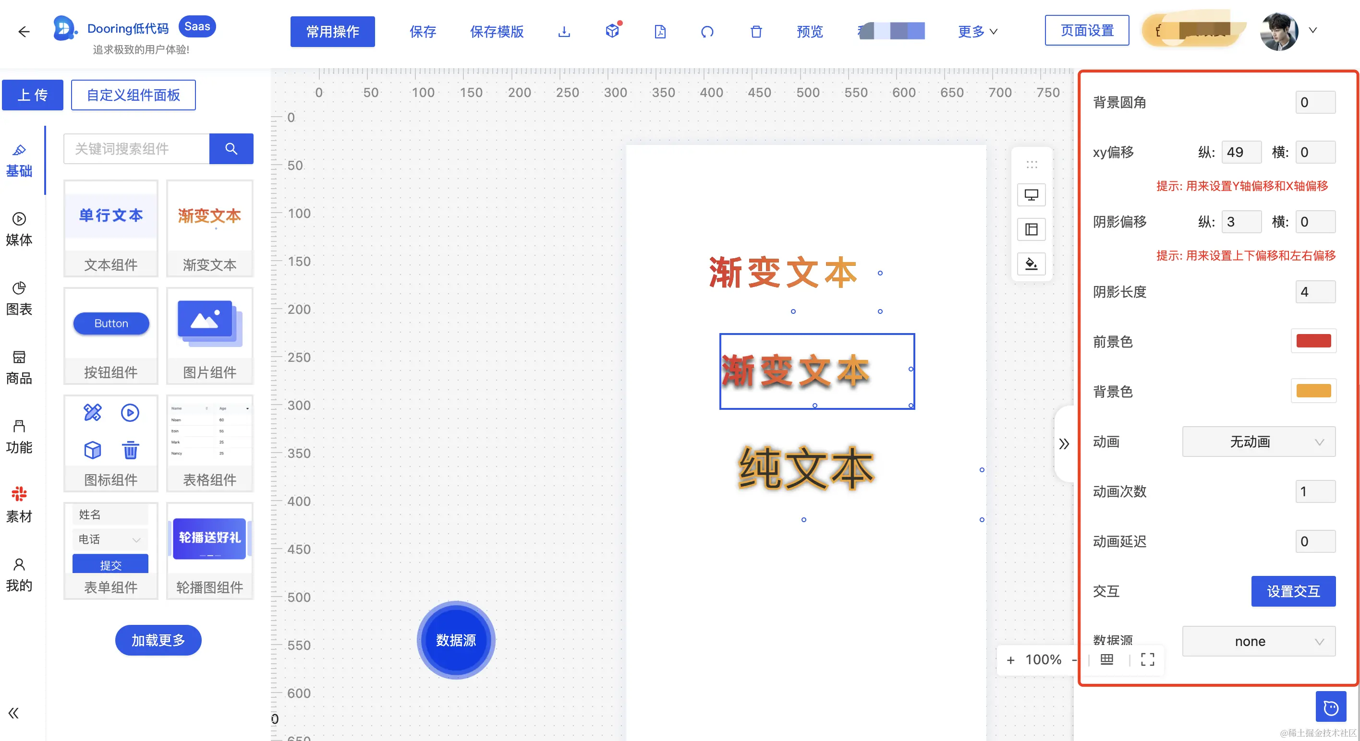Select the paint bucket fill icon
1360x741 pixels.
point(1031,264)
